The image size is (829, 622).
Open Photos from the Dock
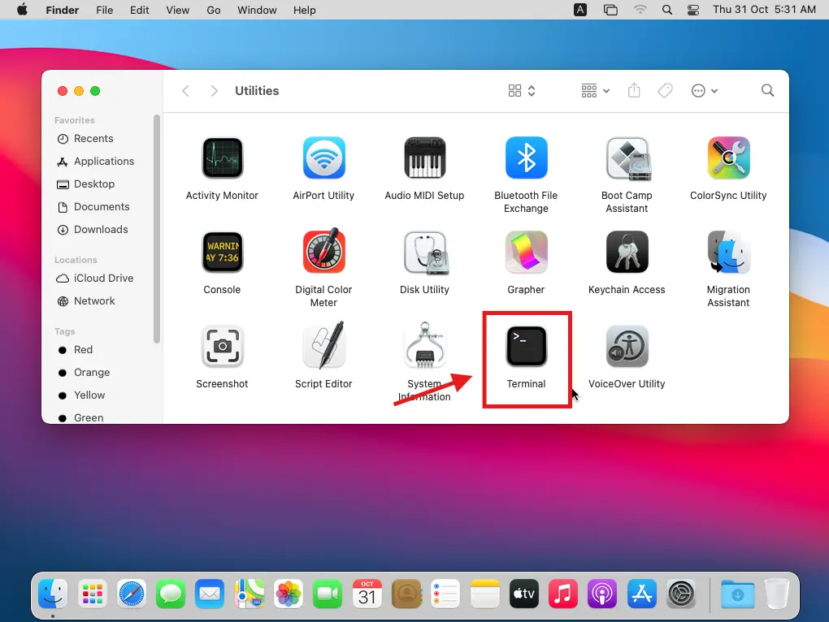pyautogui.click(x=289, y=594)
